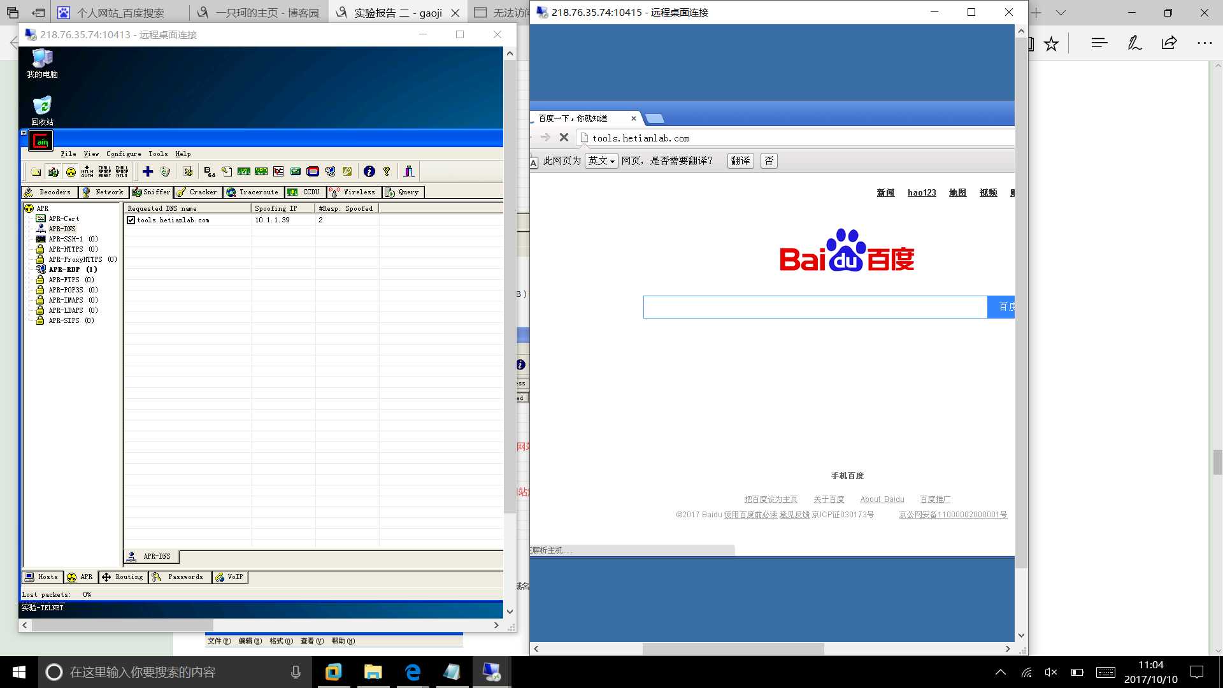Open translate language dropdown 英文
This screenshot has width=1223, height=688.
601,161
